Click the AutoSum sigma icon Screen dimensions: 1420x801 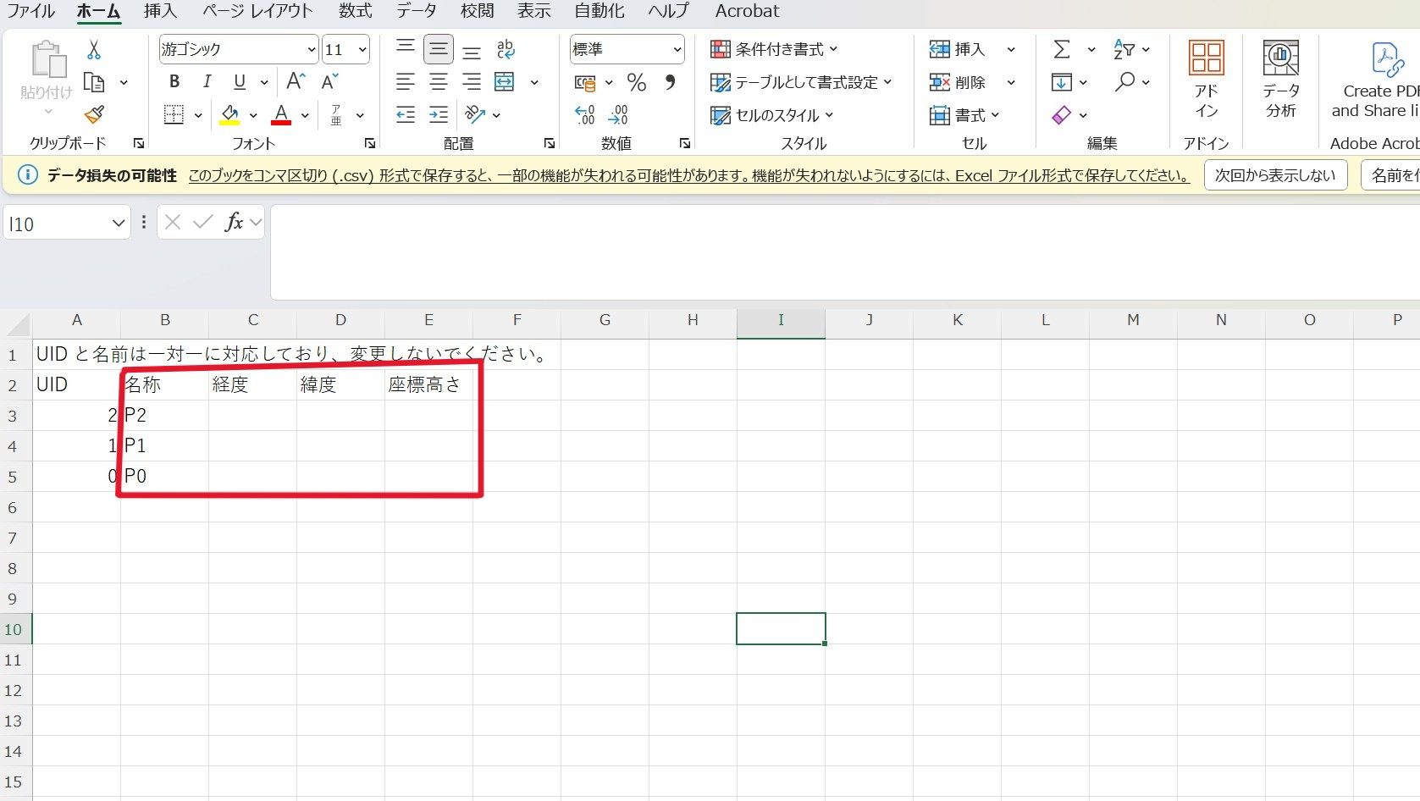click(x=1061, y=49)
